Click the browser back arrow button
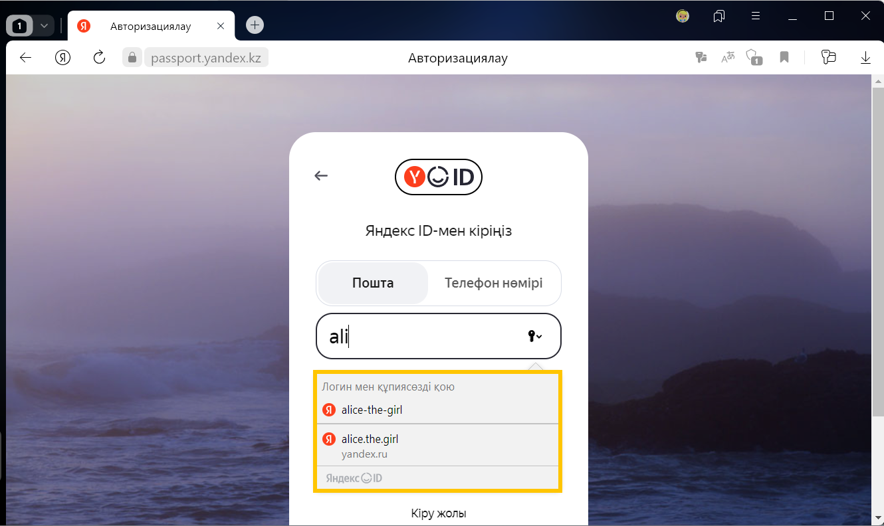The width and height of the screenshot is (884, 526). [25, 58]
